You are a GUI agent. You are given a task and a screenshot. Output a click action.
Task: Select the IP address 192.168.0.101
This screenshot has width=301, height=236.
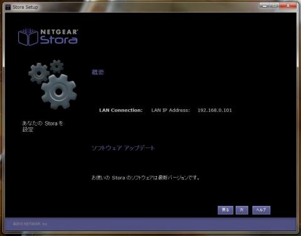(214, 110)
